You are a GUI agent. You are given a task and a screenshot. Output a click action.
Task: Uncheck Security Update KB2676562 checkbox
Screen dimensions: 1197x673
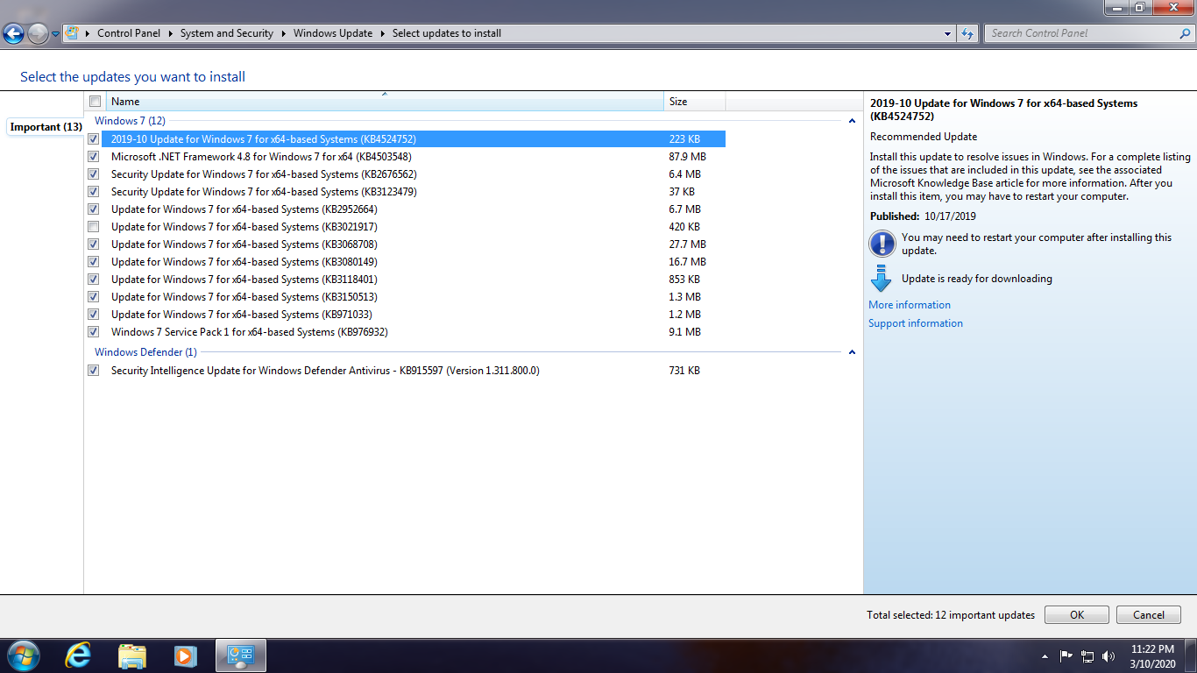[x=94, y=174]
